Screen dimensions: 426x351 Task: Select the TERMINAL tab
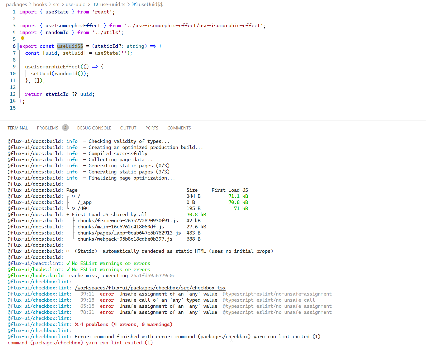17,128
